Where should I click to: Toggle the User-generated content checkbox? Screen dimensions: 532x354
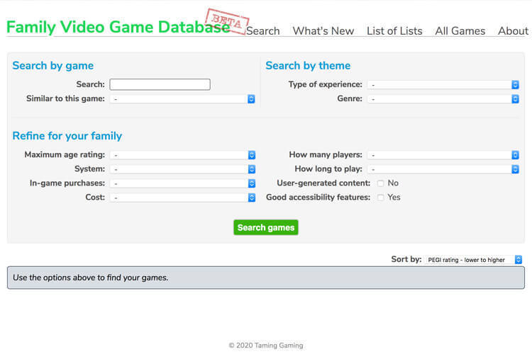point(381,183)
